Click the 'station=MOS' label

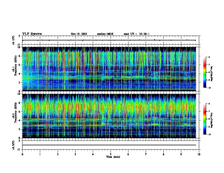(105, 34)
